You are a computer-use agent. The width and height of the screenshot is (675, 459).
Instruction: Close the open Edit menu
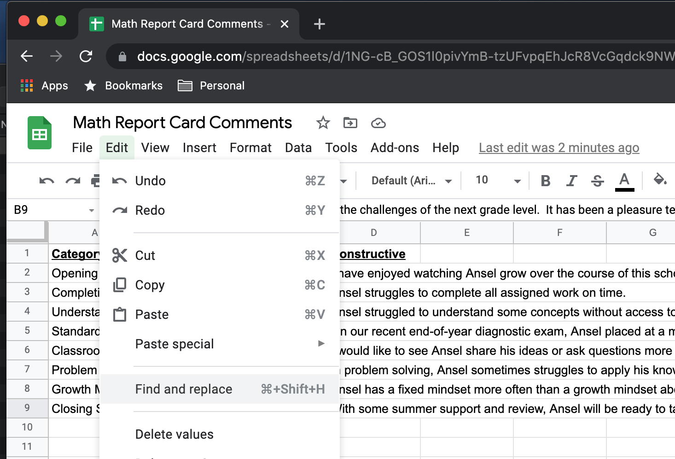(117, 147)
